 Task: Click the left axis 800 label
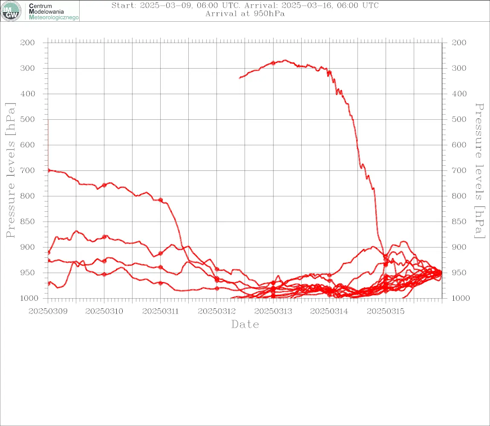[x=28, y=196]
